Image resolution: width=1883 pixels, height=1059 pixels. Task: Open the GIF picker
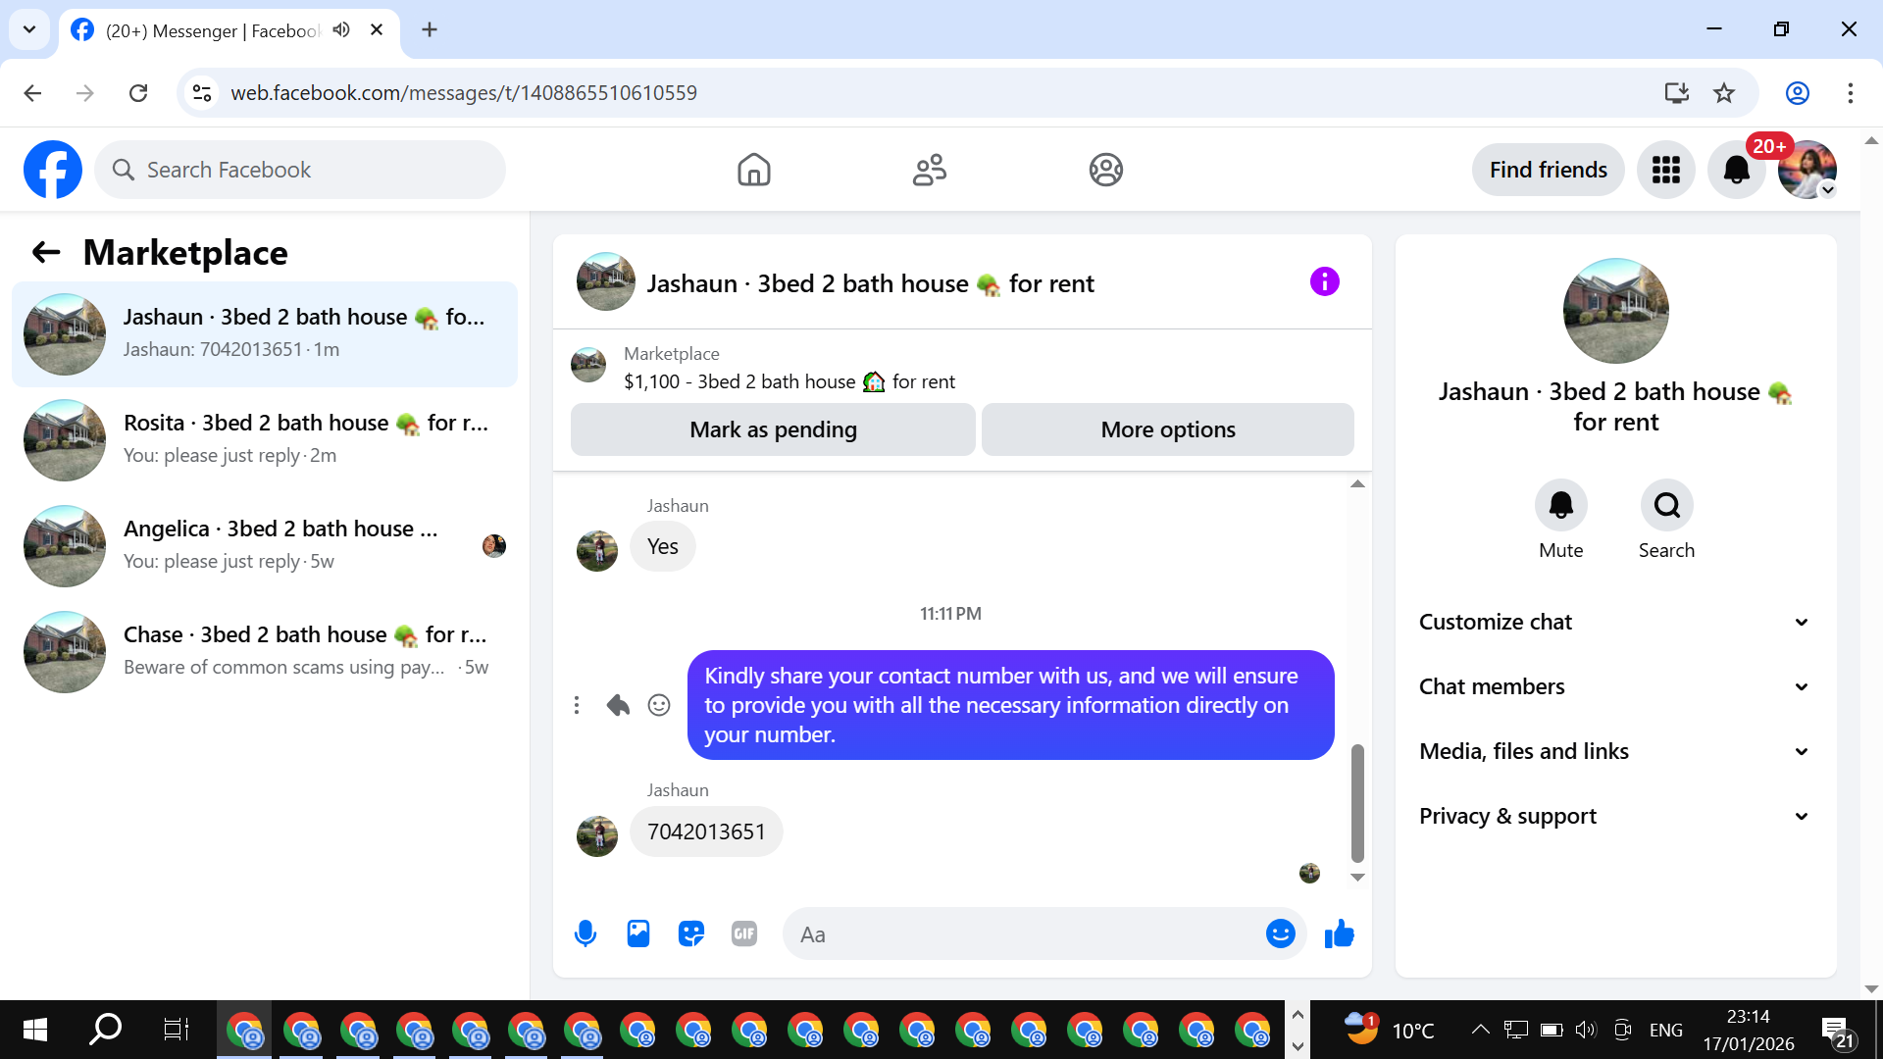[744, 933]
